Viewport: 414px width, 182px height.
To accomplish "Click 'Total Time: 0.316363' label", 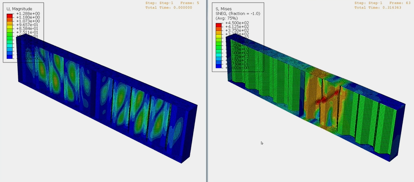I will pos(378,8).
